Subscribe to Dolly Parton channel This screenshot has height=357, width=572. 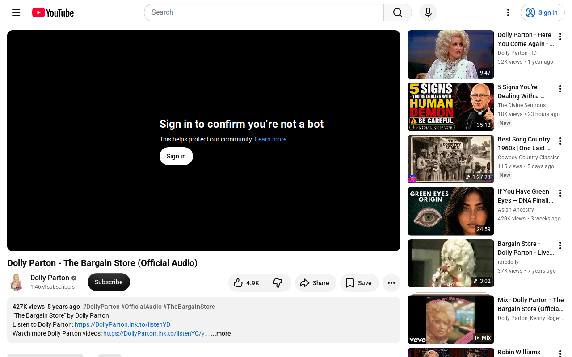pos(109,282)
